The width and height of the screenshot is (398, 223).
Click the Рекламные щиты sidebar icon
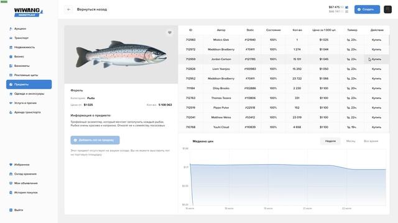pos(11,75)
